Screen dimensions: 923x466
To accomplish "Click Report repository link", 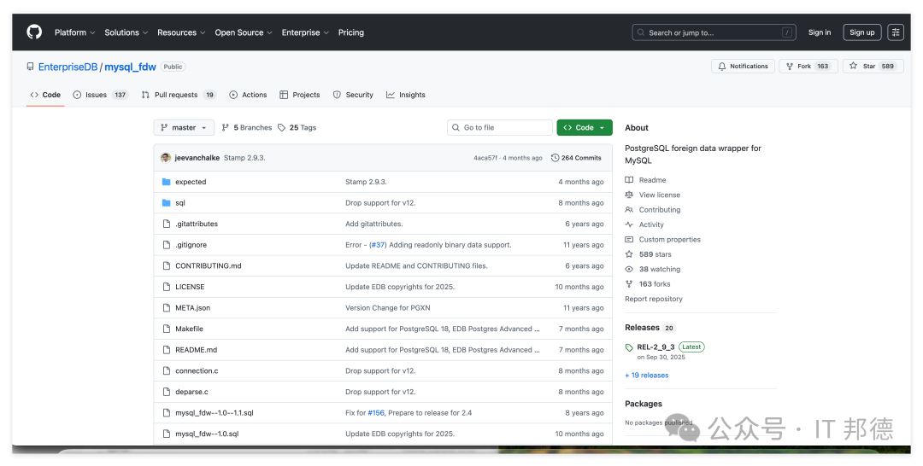I will 654,299.
